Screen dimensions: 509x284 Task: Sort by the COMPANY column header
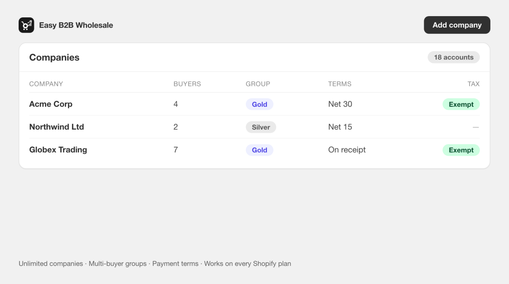click(46, 84)
